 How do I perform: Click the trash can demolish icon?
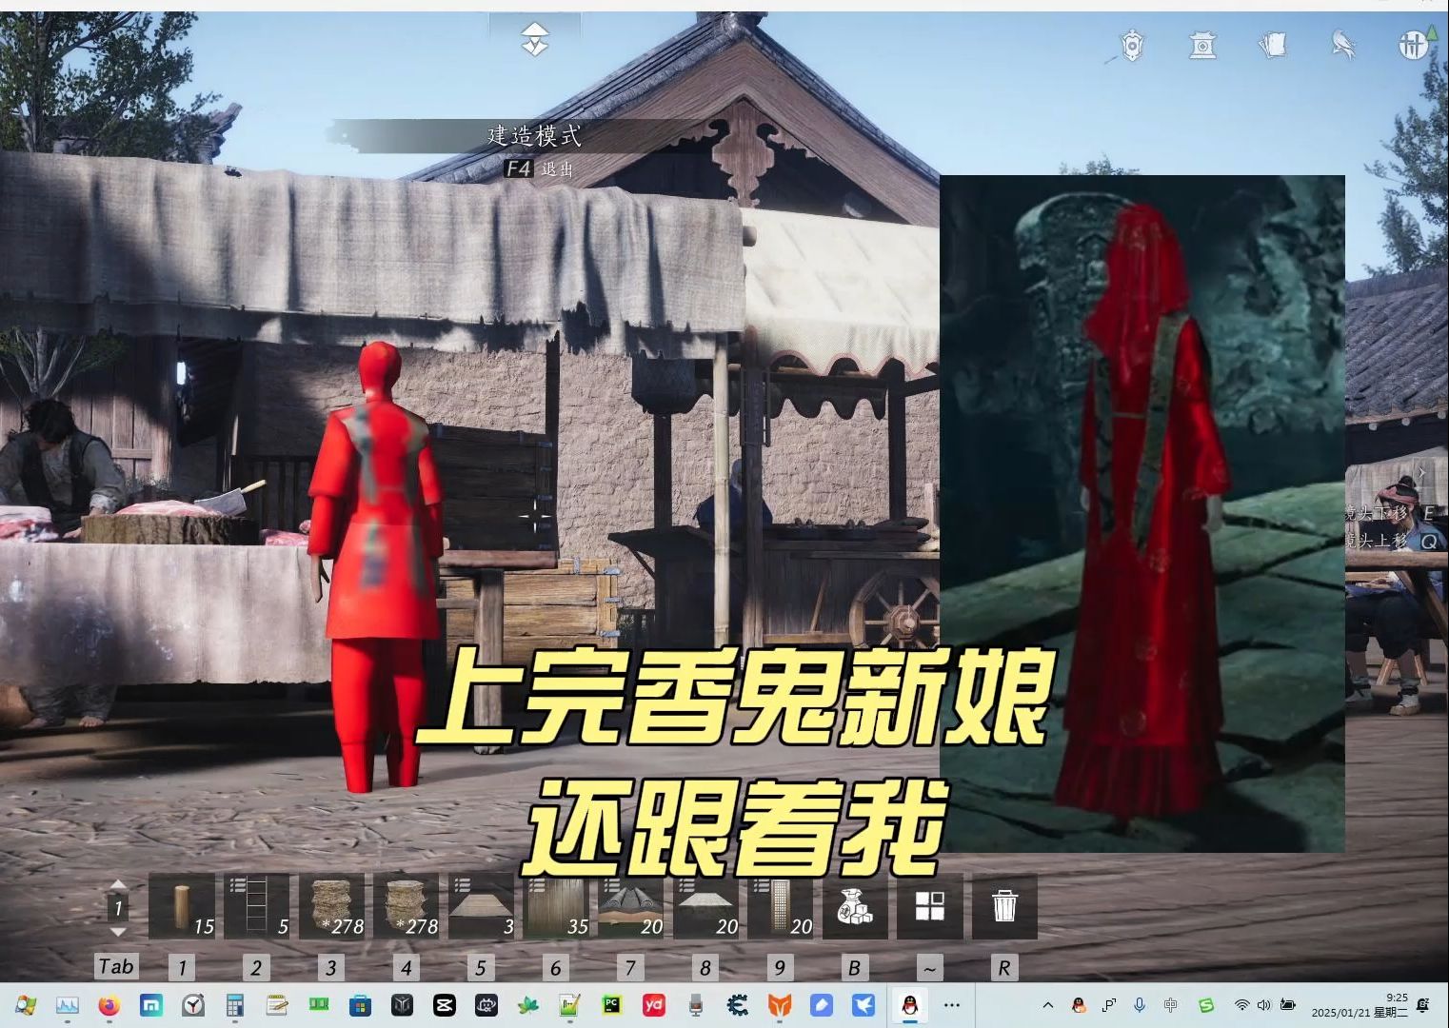tap(1004, 906)
